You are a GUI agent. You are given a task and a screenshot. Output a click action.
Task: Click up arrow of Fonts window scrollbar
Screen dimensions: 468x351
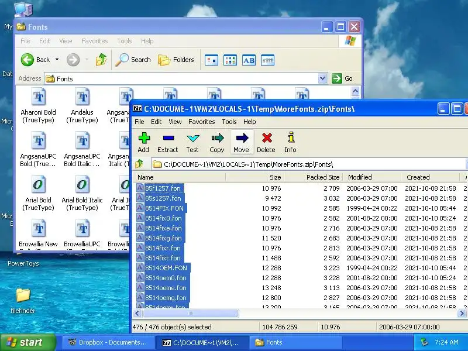tap(355, 91)
